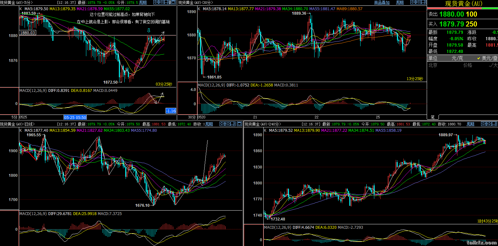The image size is (498, 246).
Task: Click the 1872.50 low label on the 5分 chart
Action: pos(111,82)
